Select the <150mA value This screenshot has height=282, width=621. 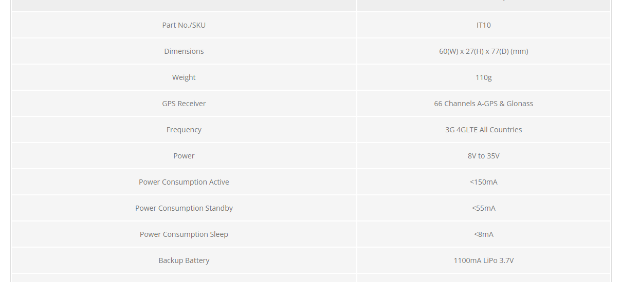click(484, 182)
